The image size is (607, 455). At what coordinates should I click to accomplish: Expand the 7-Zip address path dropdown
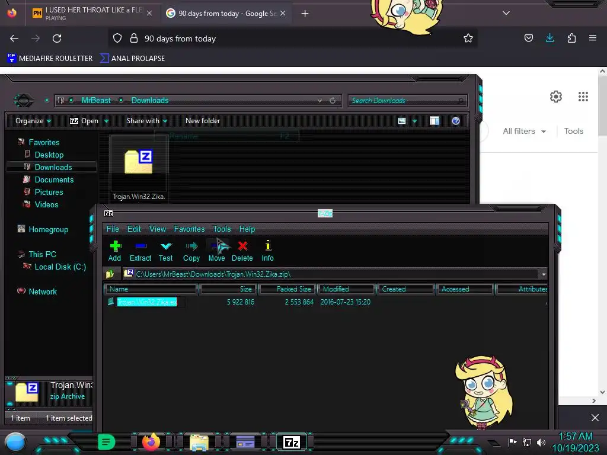544,274
